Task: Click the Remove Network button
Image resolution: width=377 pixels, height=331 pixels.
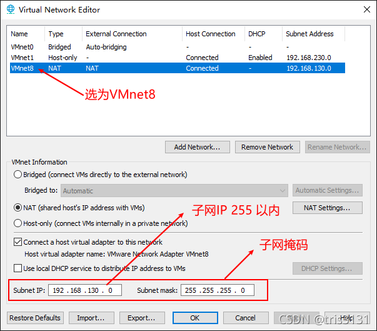Action: click(268, 147)
